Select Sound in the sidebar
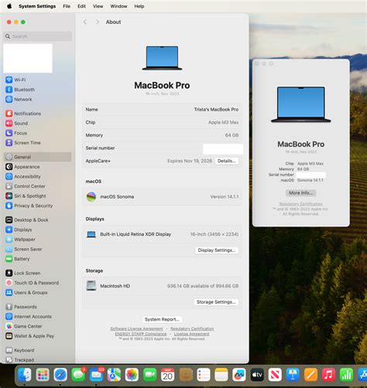 click(x=16, y=124)
